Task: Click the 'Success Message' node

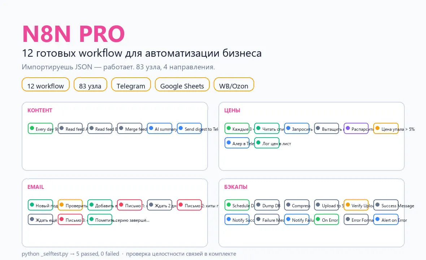Action: [x=386, y=205]
